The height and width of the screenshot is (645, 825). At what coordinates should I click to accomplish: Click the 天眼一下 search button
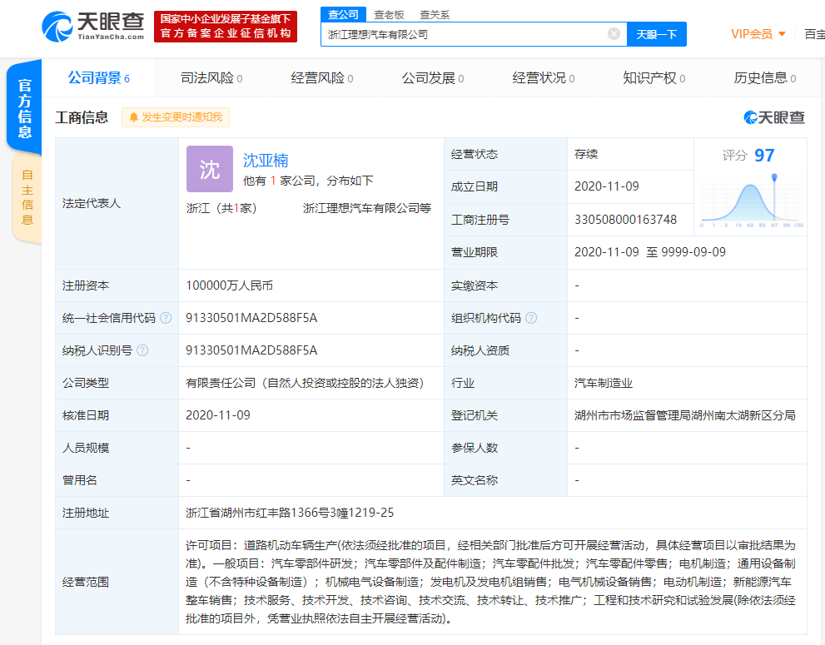click(x=657, y=34)
